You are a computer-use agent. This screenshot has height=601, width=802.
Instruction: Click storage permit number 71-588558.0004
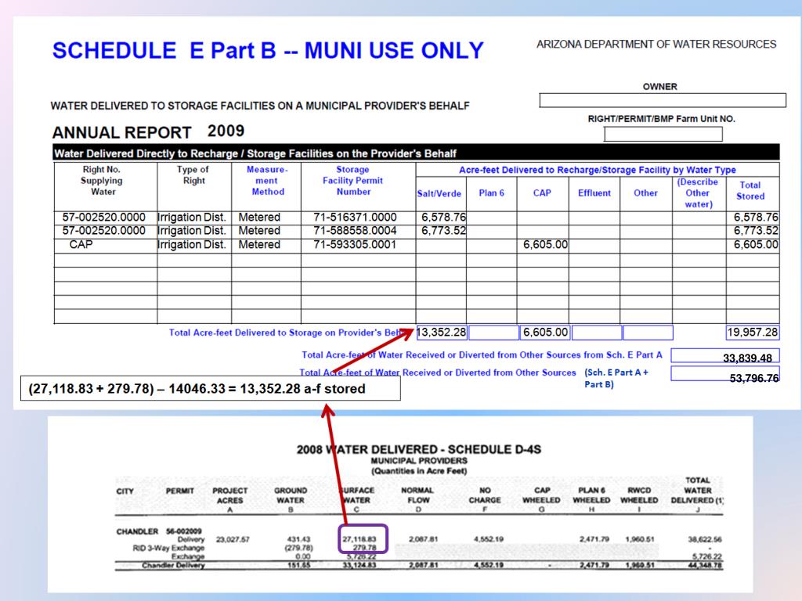[x=355, y=231]
